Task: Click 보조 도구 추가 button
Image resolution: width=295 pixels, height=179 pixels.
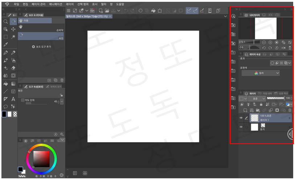Action: [x=41, y=47]
